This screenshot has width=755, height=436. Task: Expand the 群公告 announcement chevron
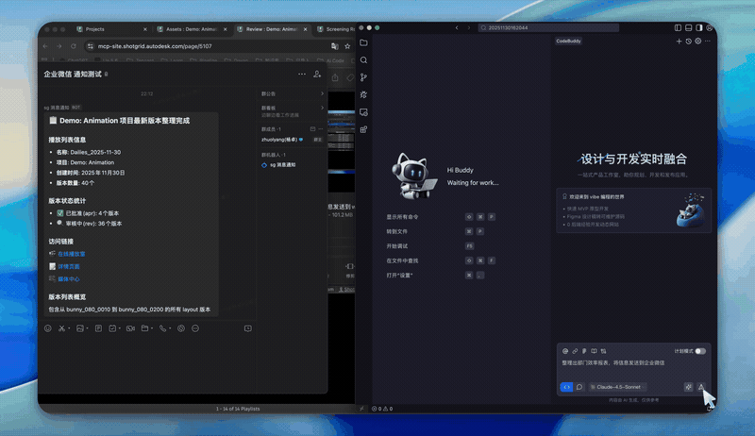(322, 93)
